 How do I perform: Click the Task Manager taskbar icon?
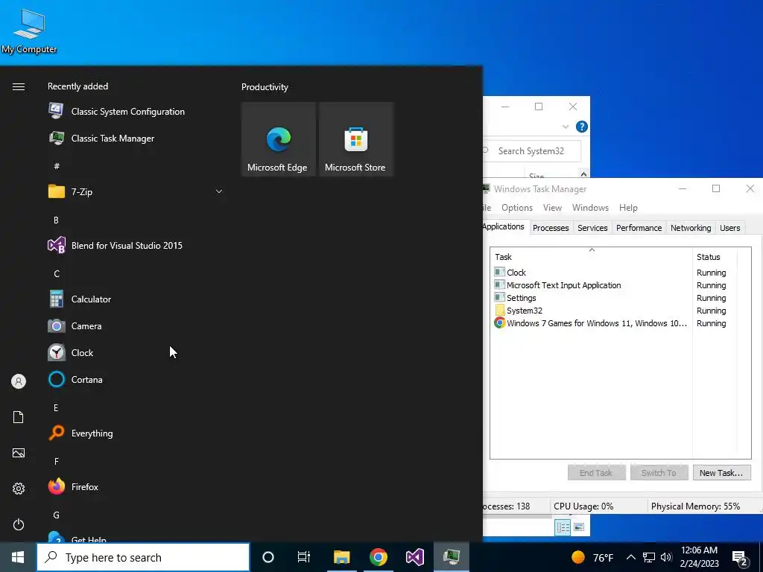pos(452,557)
